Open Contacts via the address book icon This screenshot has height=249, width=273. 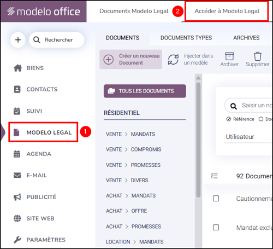(17, 89)
